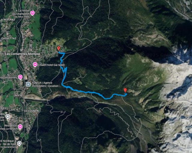Click the red route start marker

click(58, 49)
